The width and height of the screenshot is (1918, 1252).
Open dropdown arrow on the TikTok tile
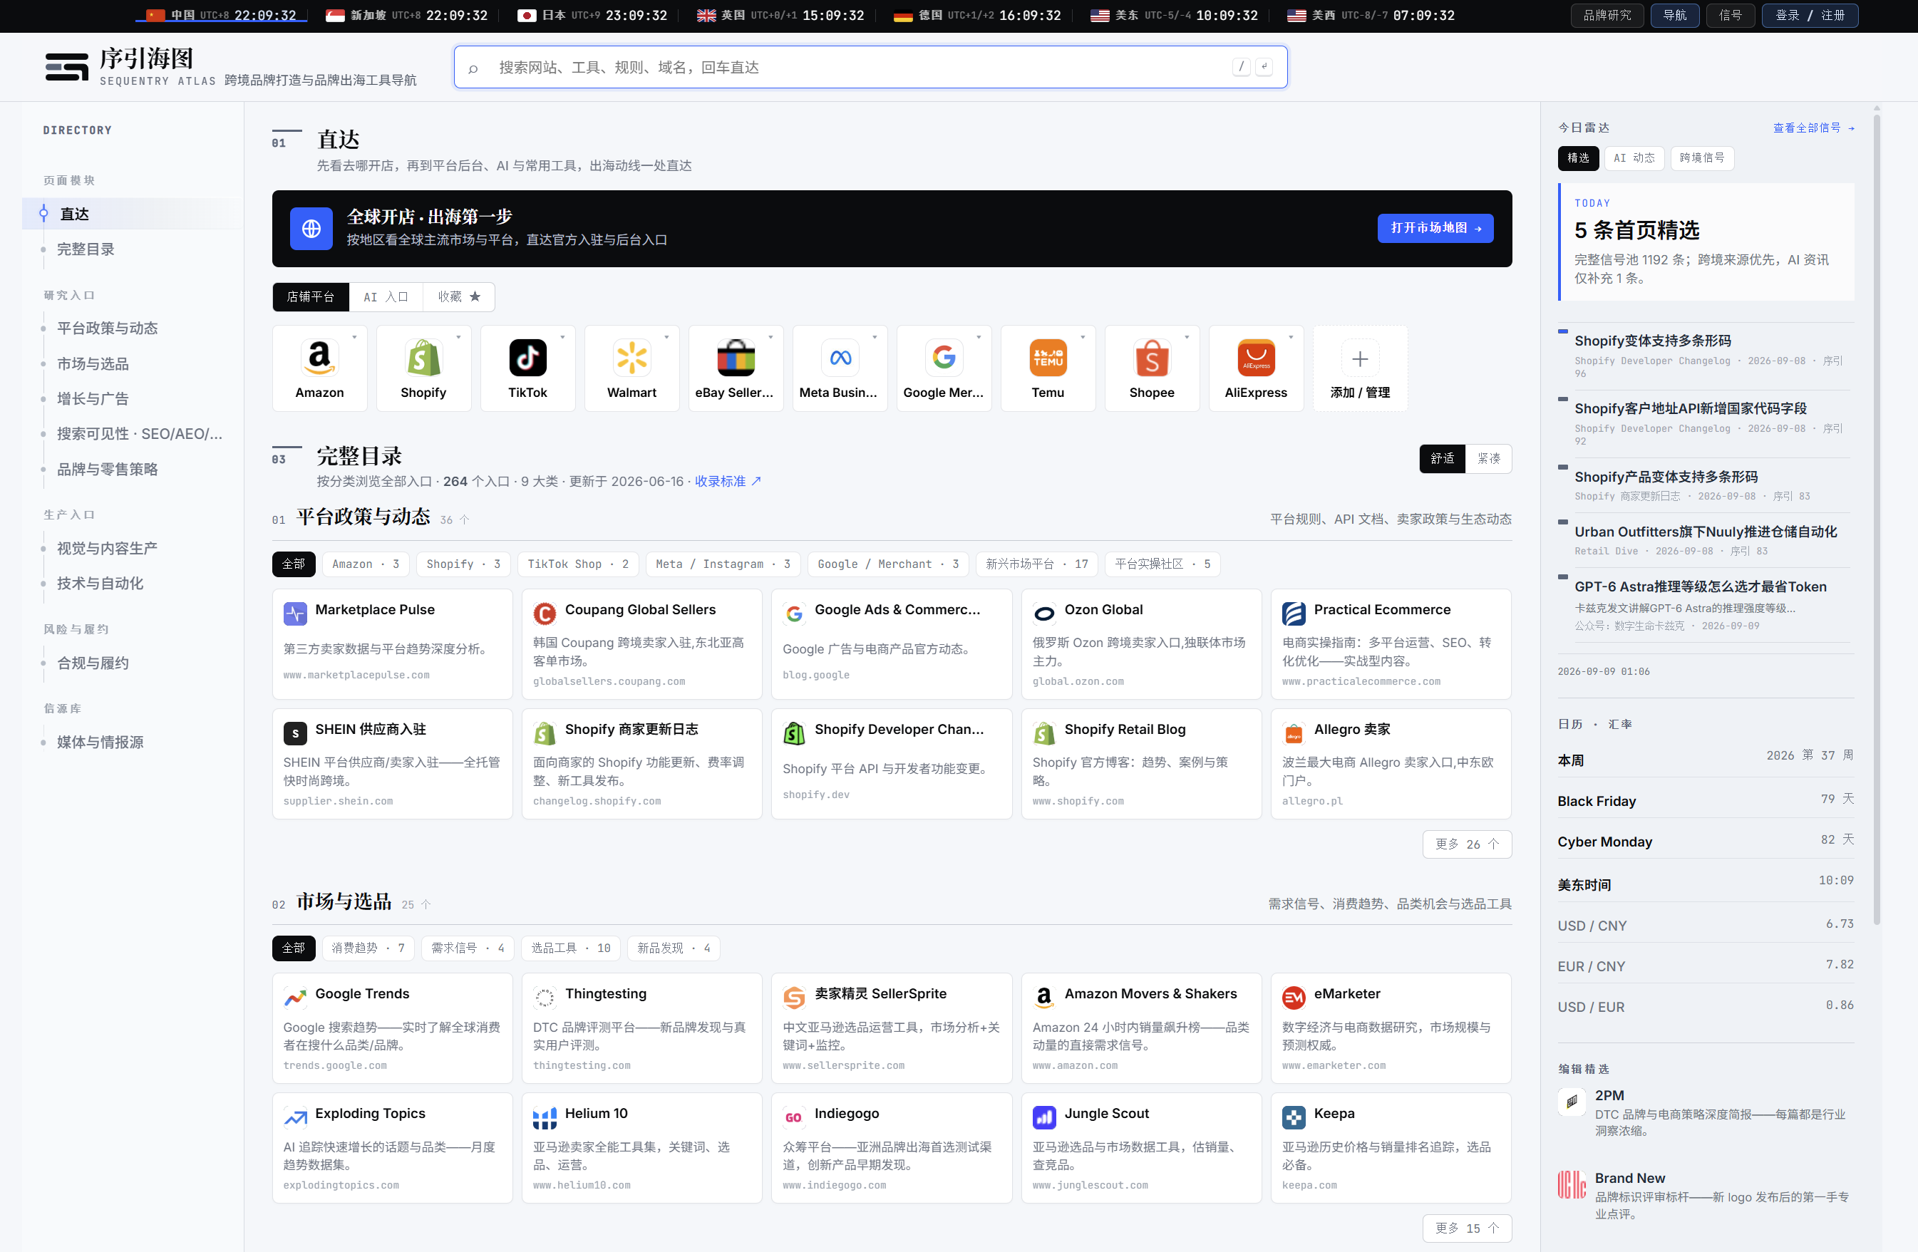562,337
